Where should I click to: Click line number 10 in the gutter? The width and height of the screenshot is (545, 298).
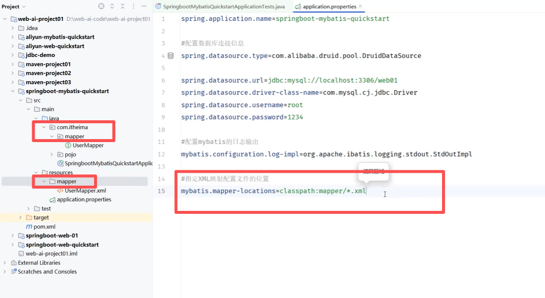[161, 130]
